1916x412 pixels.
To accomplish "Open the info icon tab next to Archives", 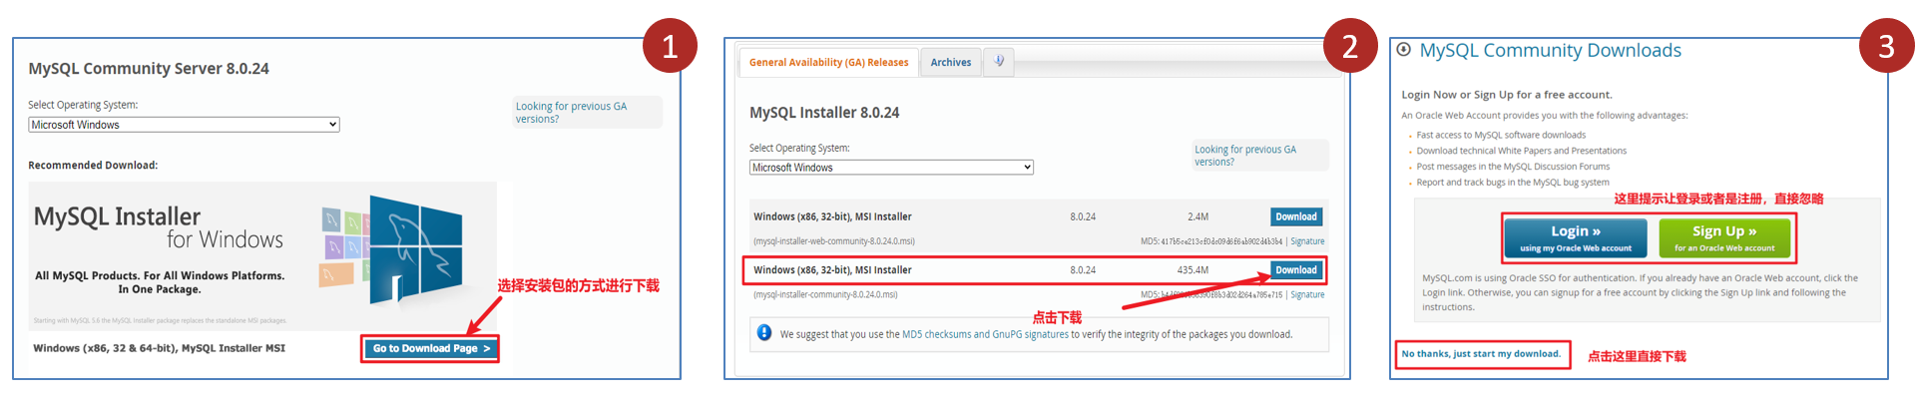I will tap(999, 62).
